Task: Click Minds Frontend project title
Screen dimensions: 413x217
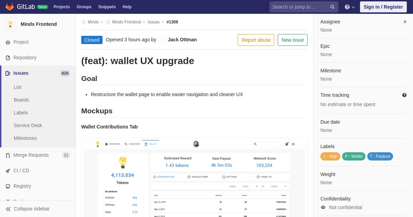Action: [39, 24]
